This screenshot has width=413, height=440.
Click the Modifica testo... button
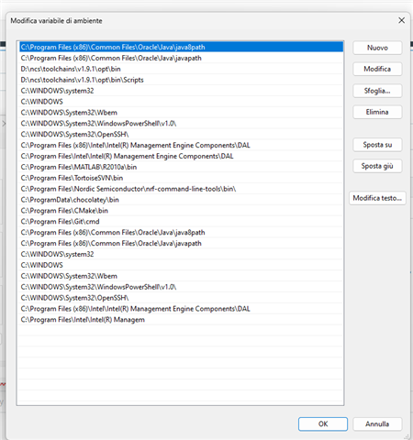[x=377, y=198]
